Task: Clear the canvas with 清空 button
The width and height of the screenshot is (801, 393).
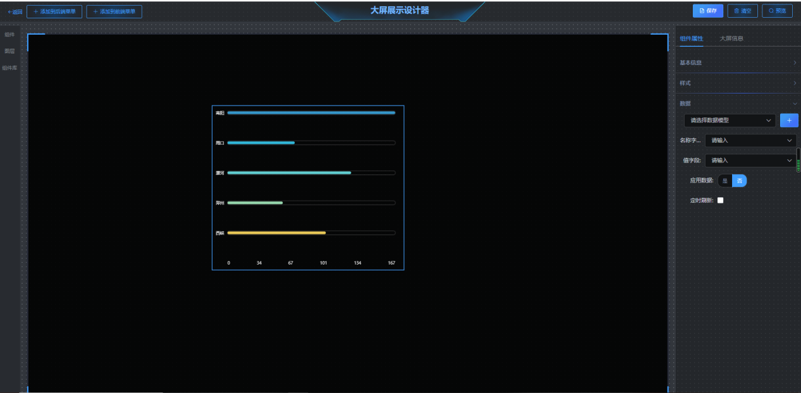Action: pyautogui.click(x=743, y=11)
